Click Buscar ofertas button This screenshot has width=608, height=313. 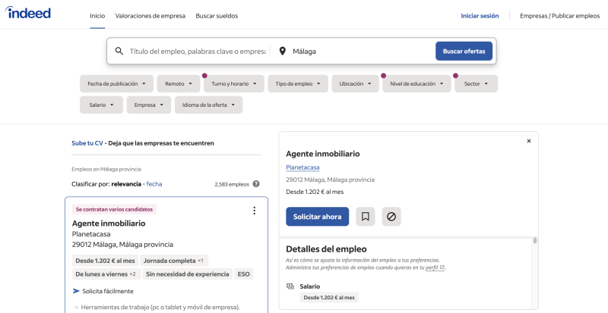[464, 51]
